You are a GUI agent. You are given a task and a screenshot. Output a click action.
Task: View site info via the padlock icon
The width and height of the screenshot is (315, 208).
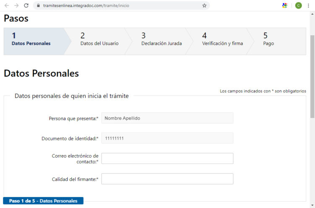(x=38, y=5)
